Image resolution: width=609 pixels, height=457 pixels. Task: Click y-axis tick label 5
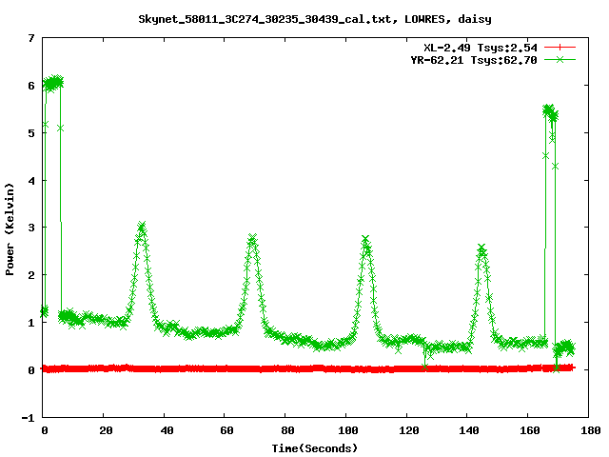point(31,133)
